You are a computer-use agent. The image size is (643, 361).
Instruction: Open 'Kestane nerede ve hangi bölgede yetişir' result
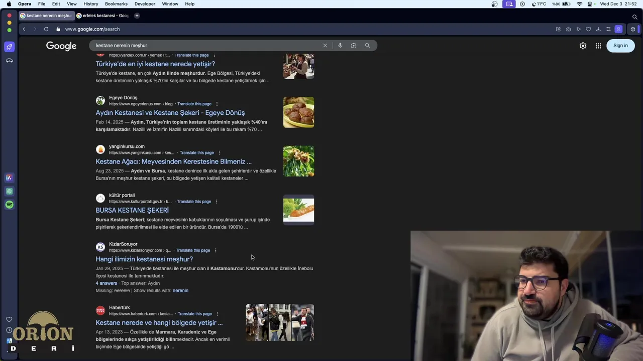tap(159, 322)
